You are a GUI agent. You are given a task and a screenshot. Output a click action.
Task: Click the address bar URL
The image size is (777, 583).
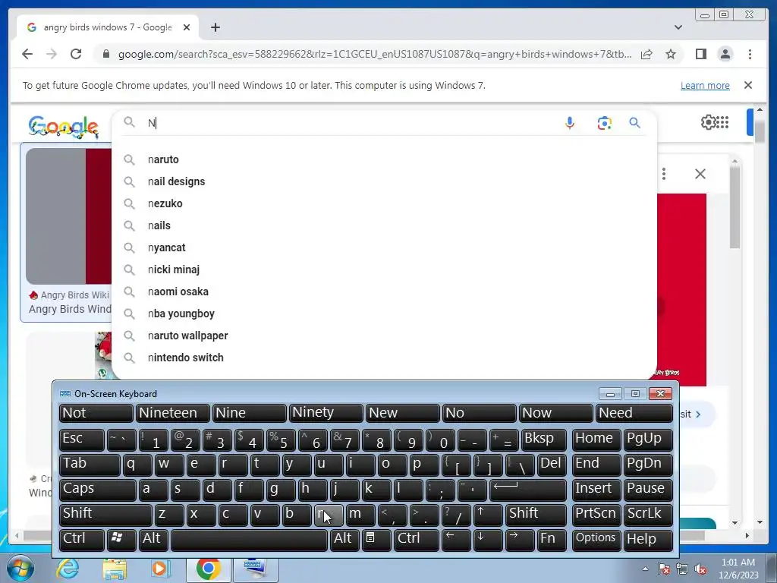click(375, 54)
